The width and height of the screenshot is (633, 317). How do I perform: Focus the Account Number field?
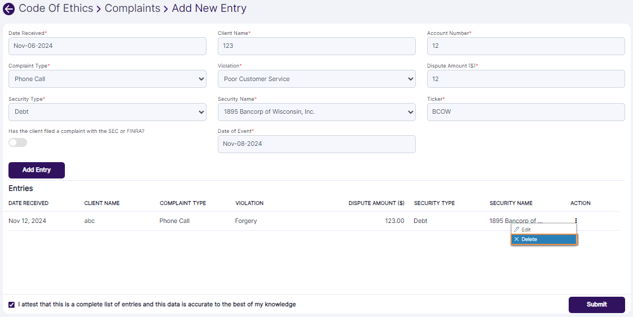525,46
